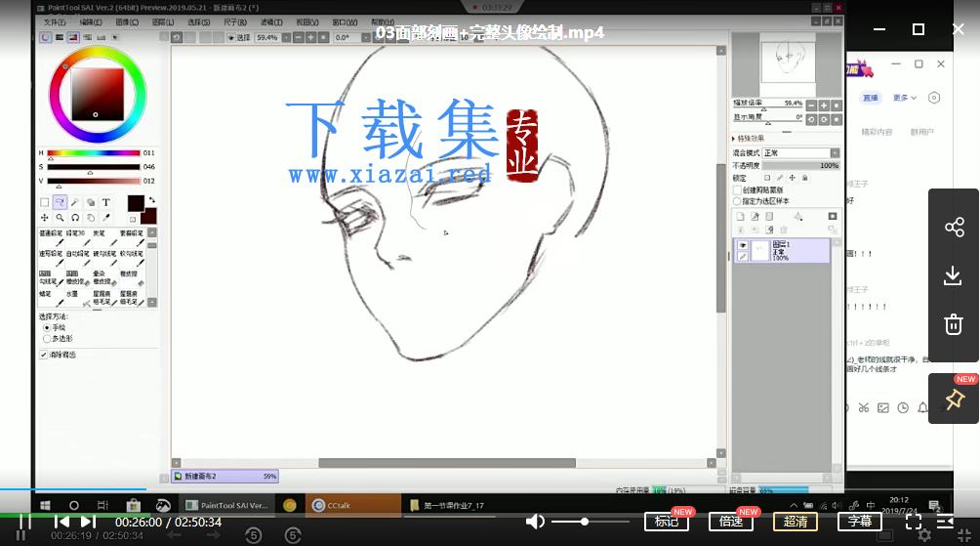Click the fullscreen icon in player bar
The image size is (980, 546).
click(913, 522)
